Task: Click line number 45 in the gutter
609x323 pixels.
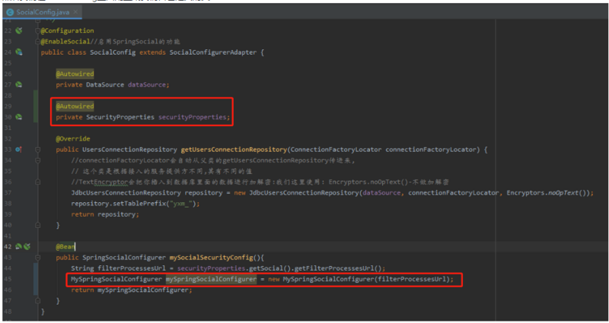Action: coord(8,279)
